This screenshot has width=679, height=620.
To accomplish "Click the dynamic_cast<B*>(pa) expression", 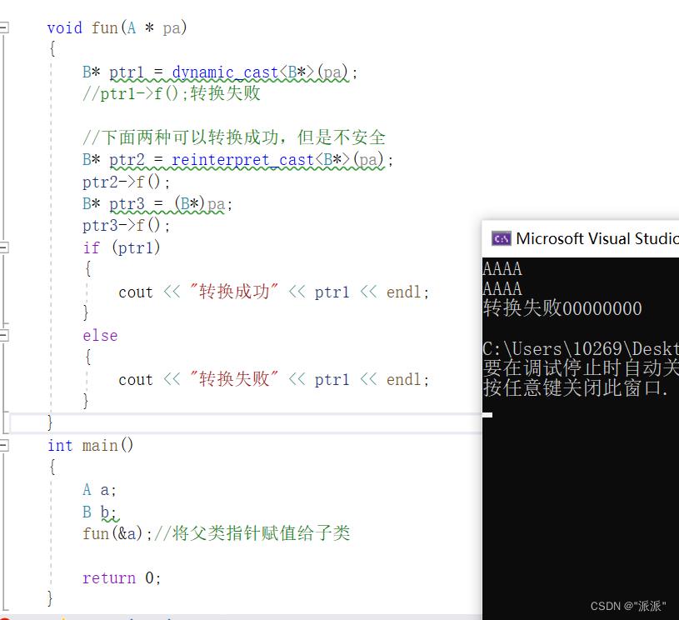I will pos(259,72).
